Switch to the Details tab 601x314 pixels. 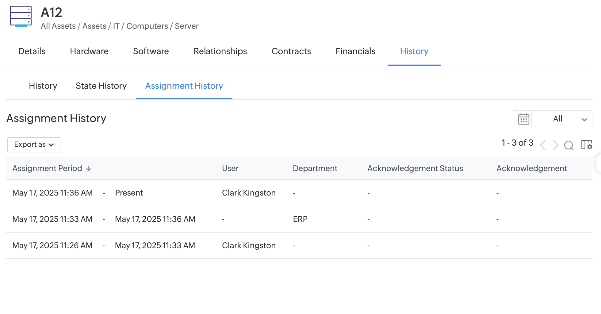pyautogui.click(x=32, y=51)
